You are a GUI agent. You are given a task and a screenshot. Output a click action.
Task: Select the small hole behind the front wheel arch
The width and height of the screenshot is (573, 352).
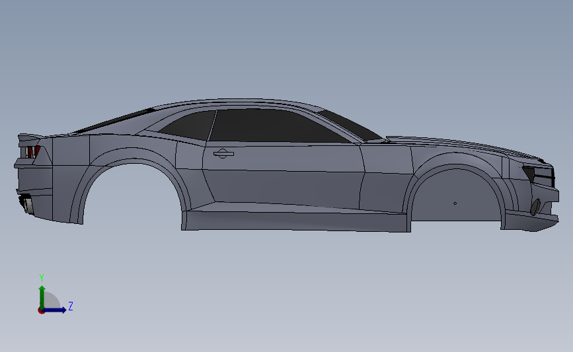tap(455, 203)
